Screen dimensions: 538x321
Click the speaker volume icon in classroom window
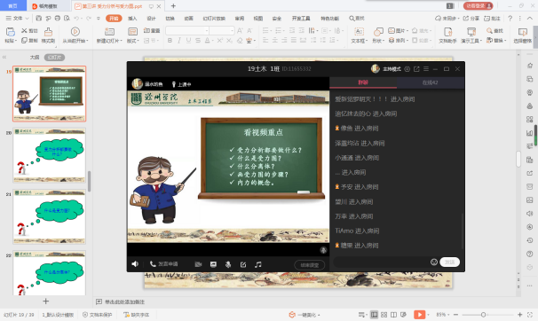(x=135, y=264)
